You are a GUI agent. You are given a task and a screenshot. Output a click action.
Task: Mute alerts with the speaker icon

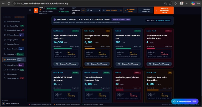pos(83,10)
